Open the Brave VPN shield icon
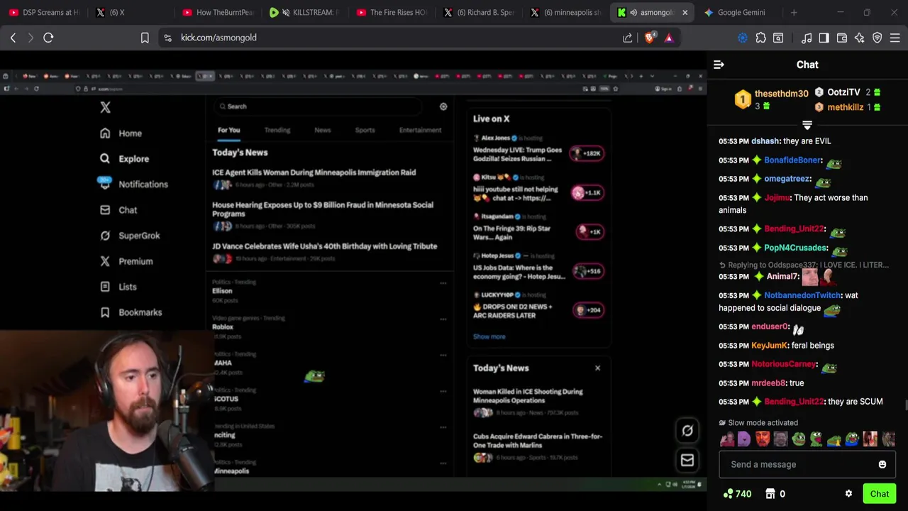The width and height of the screenshot is (908, 511). click(877, 38)
